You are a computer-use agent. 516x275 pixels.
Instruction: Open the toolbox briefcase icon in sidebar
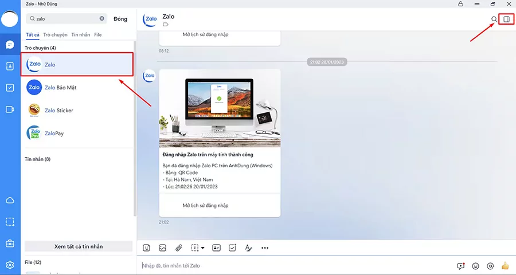[x=10, y=243]
